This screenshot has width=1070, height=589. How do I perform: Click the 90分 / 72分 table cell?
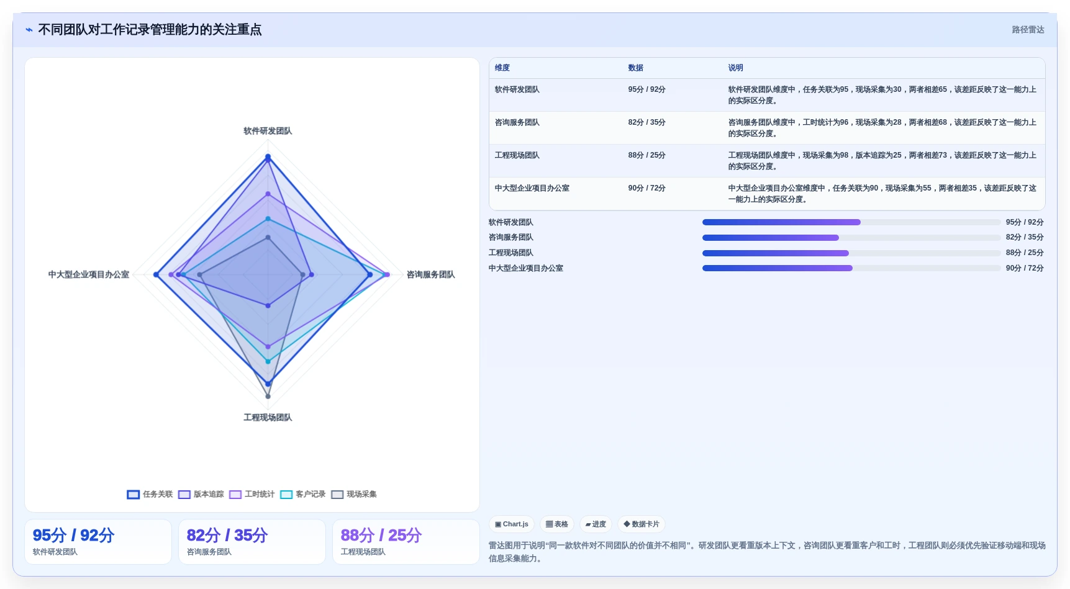pos(646,188)
